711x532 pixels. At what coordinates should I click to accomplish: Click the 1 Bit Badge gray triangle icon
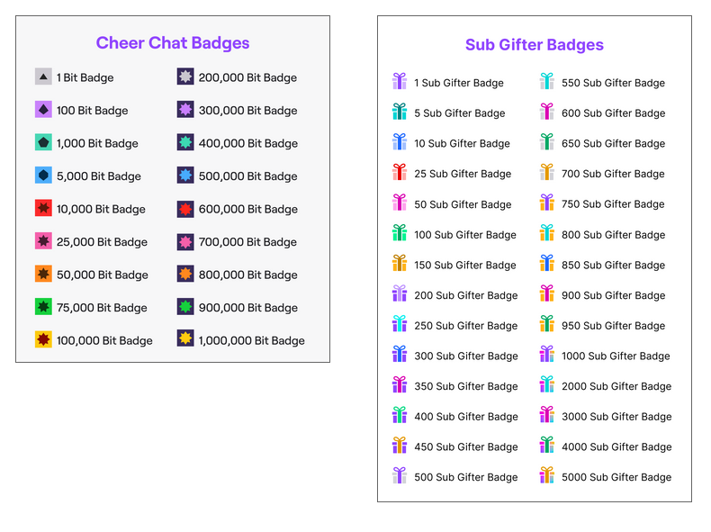point(43,77)
